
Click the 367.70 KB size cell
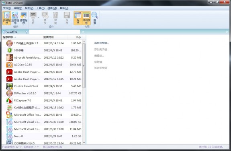(75, 94)
